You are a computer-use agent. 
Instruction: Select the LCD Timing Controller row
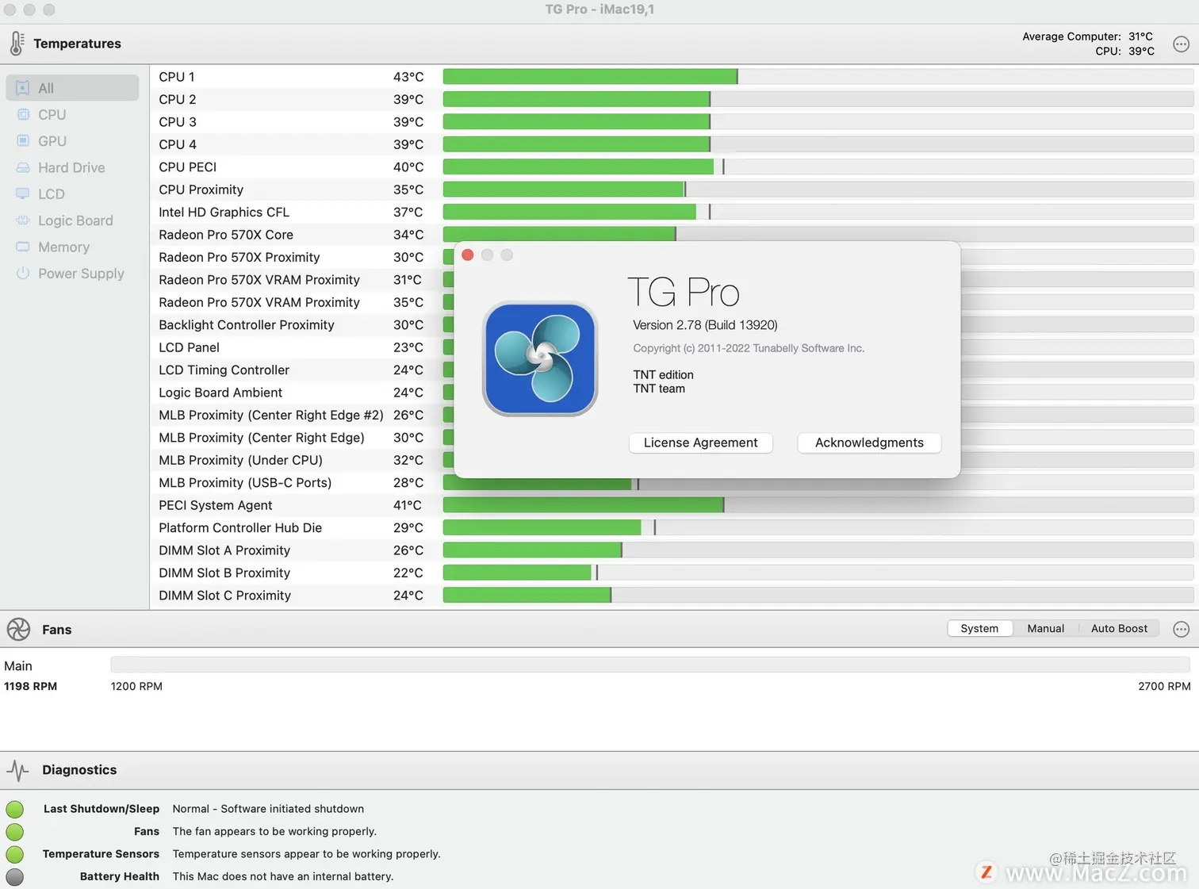[x=301, y=370]
